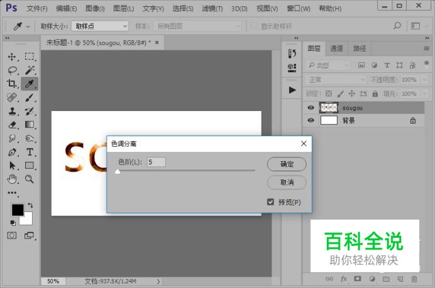Click the search magnifier in options bar
Viewport: 435px width, 288px height.
[397, 26]
